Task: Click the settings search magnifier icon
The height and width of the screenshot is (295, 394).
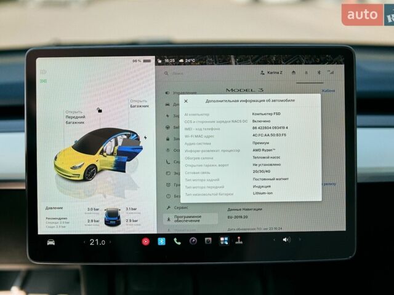Action: pos(166,74)
